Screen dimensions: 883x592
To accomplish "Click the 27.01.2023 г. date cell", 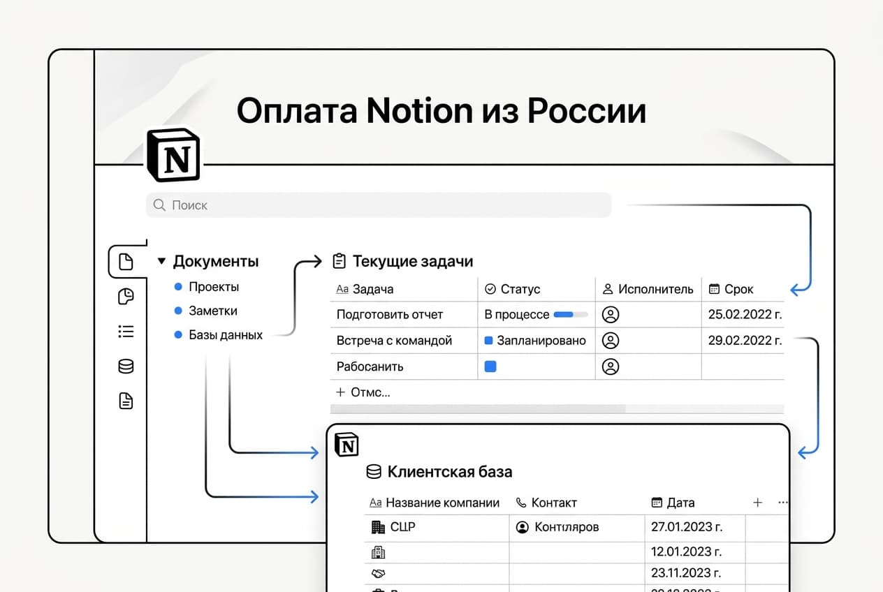I will pos(688,527).
